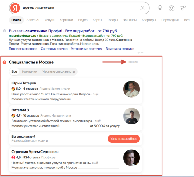This screenshot has width=194, height=177.
Task: Clear the search query with X
Action: pyautogui.click(x=142, y=8)
